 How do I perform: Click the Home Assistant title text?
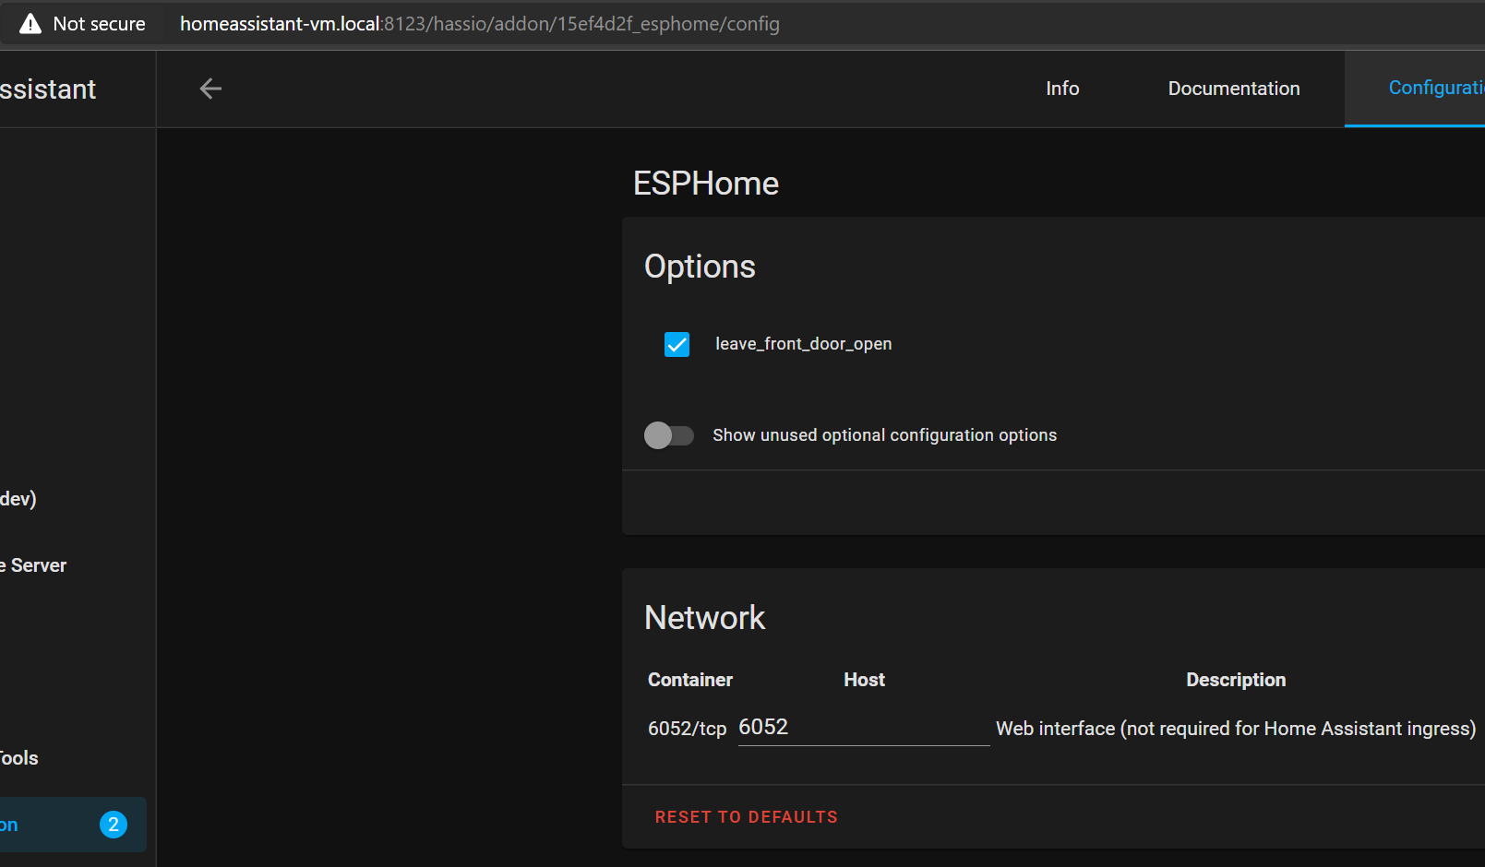click(x=48, y=89)
